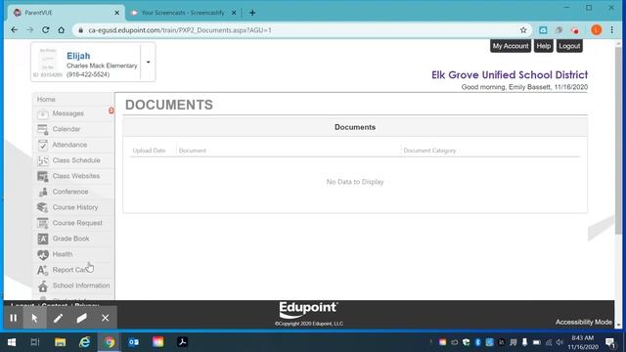
Task: Bookmark this page with star icon
Action: pyautogui.click(x=523, y=30)
